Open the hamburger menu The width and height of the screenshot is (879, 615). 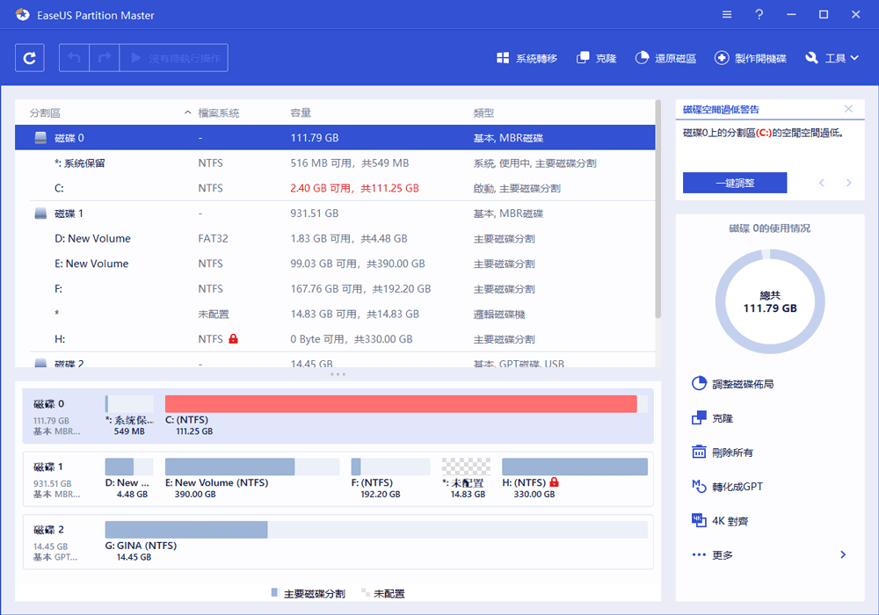(726, 14)
